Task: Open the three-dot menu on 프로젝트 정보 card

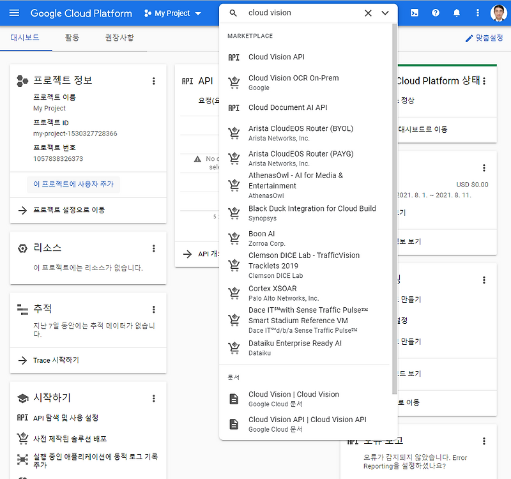Action: [x=154, y=80]
